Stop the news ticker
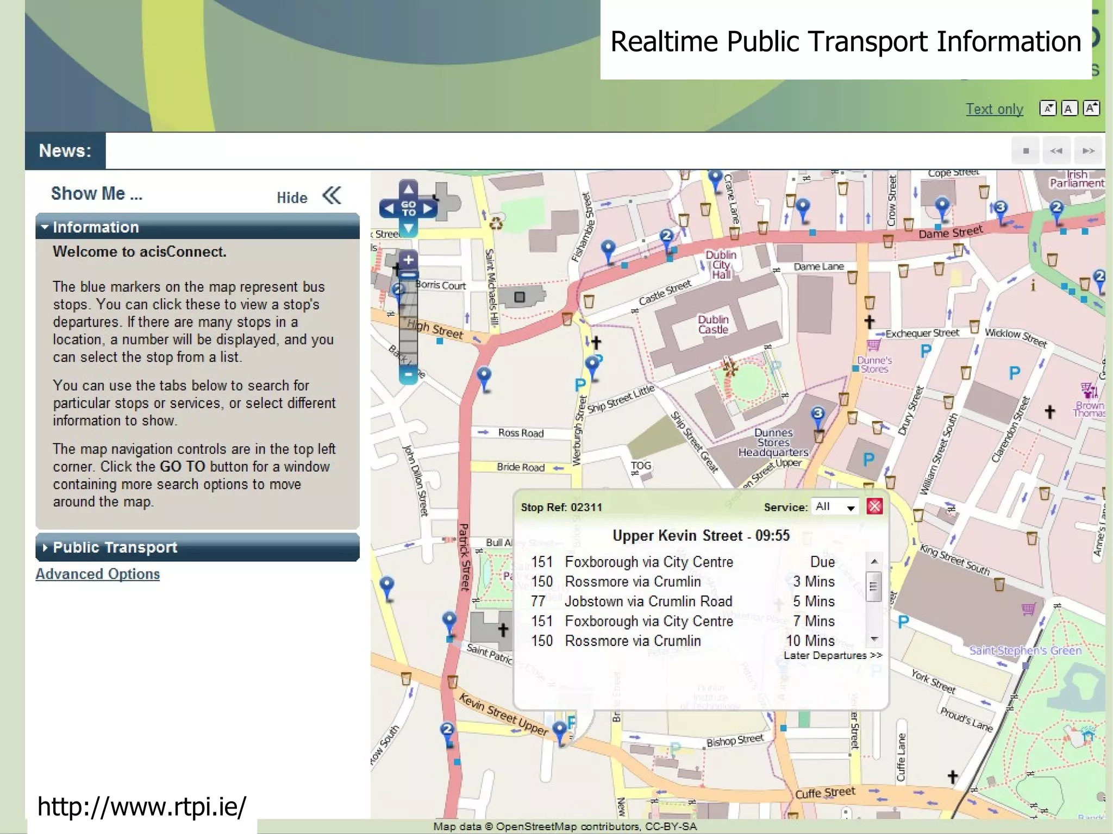Image resolution: width=1113 pixels, height=834 pixels. [1026, 151]
